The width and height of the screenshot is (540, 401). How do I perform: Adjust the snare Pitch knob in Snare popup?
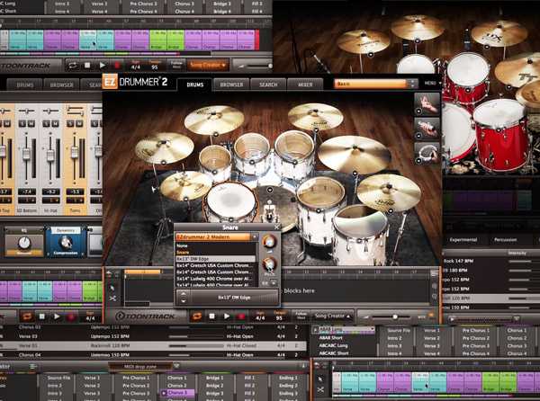(268, 265)
